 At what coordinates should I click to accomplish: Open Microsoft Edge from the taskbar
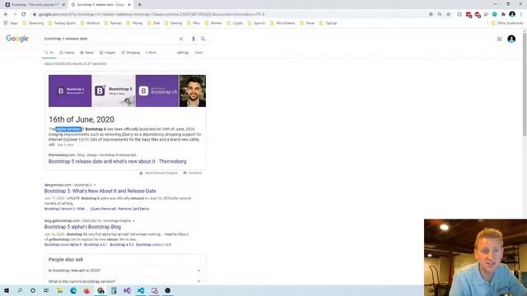(x=73, y=290)
